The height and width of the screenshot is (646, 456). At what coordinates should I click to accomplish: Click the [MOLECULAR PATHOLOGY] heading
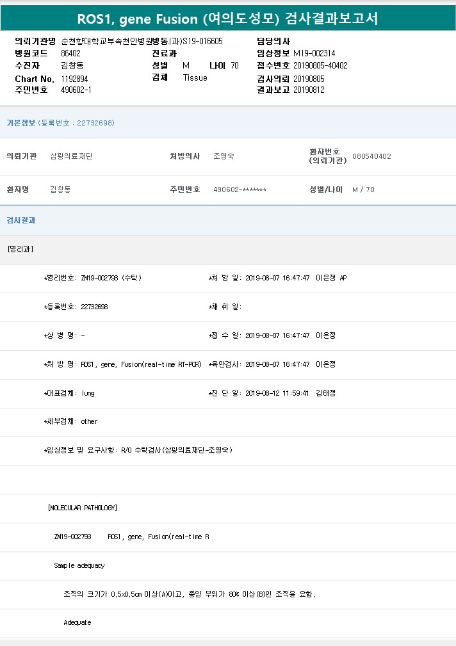point(82,508)
